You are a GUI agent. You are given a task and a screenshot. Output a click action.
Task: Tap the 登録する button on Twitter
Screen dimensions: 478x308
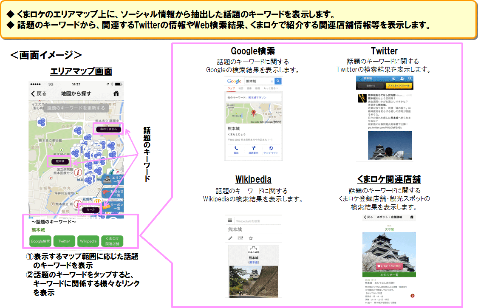(371, 86)
